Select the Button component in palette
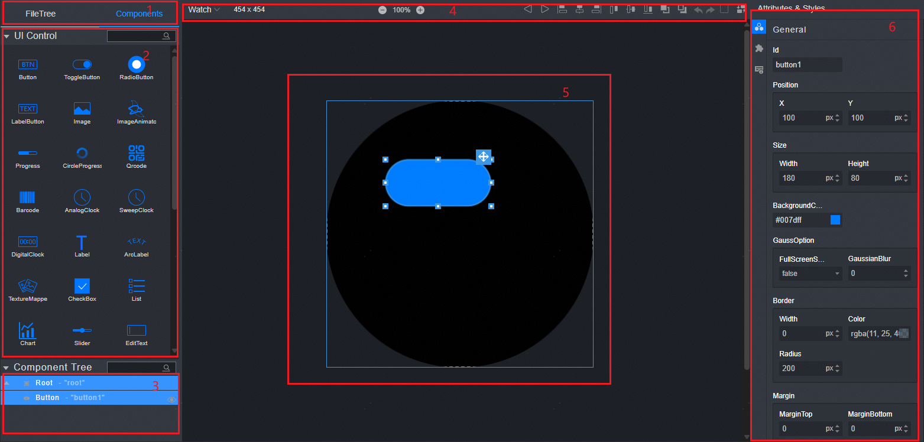This screenshot has width=924, height=442. coord(27,65)
